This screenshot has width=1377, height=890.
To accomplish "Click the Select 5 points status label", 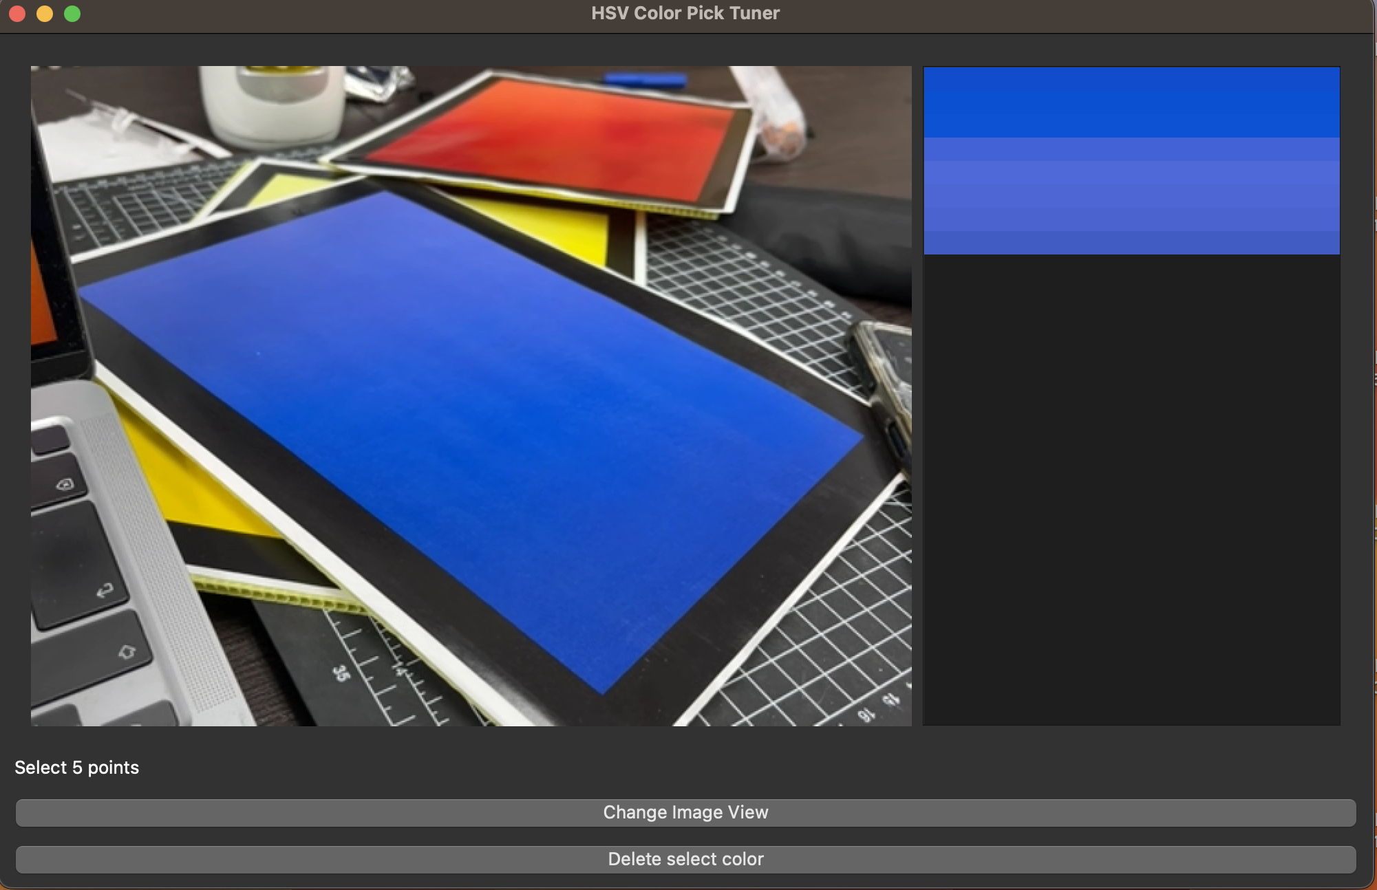I will click(x=76, y=768).
